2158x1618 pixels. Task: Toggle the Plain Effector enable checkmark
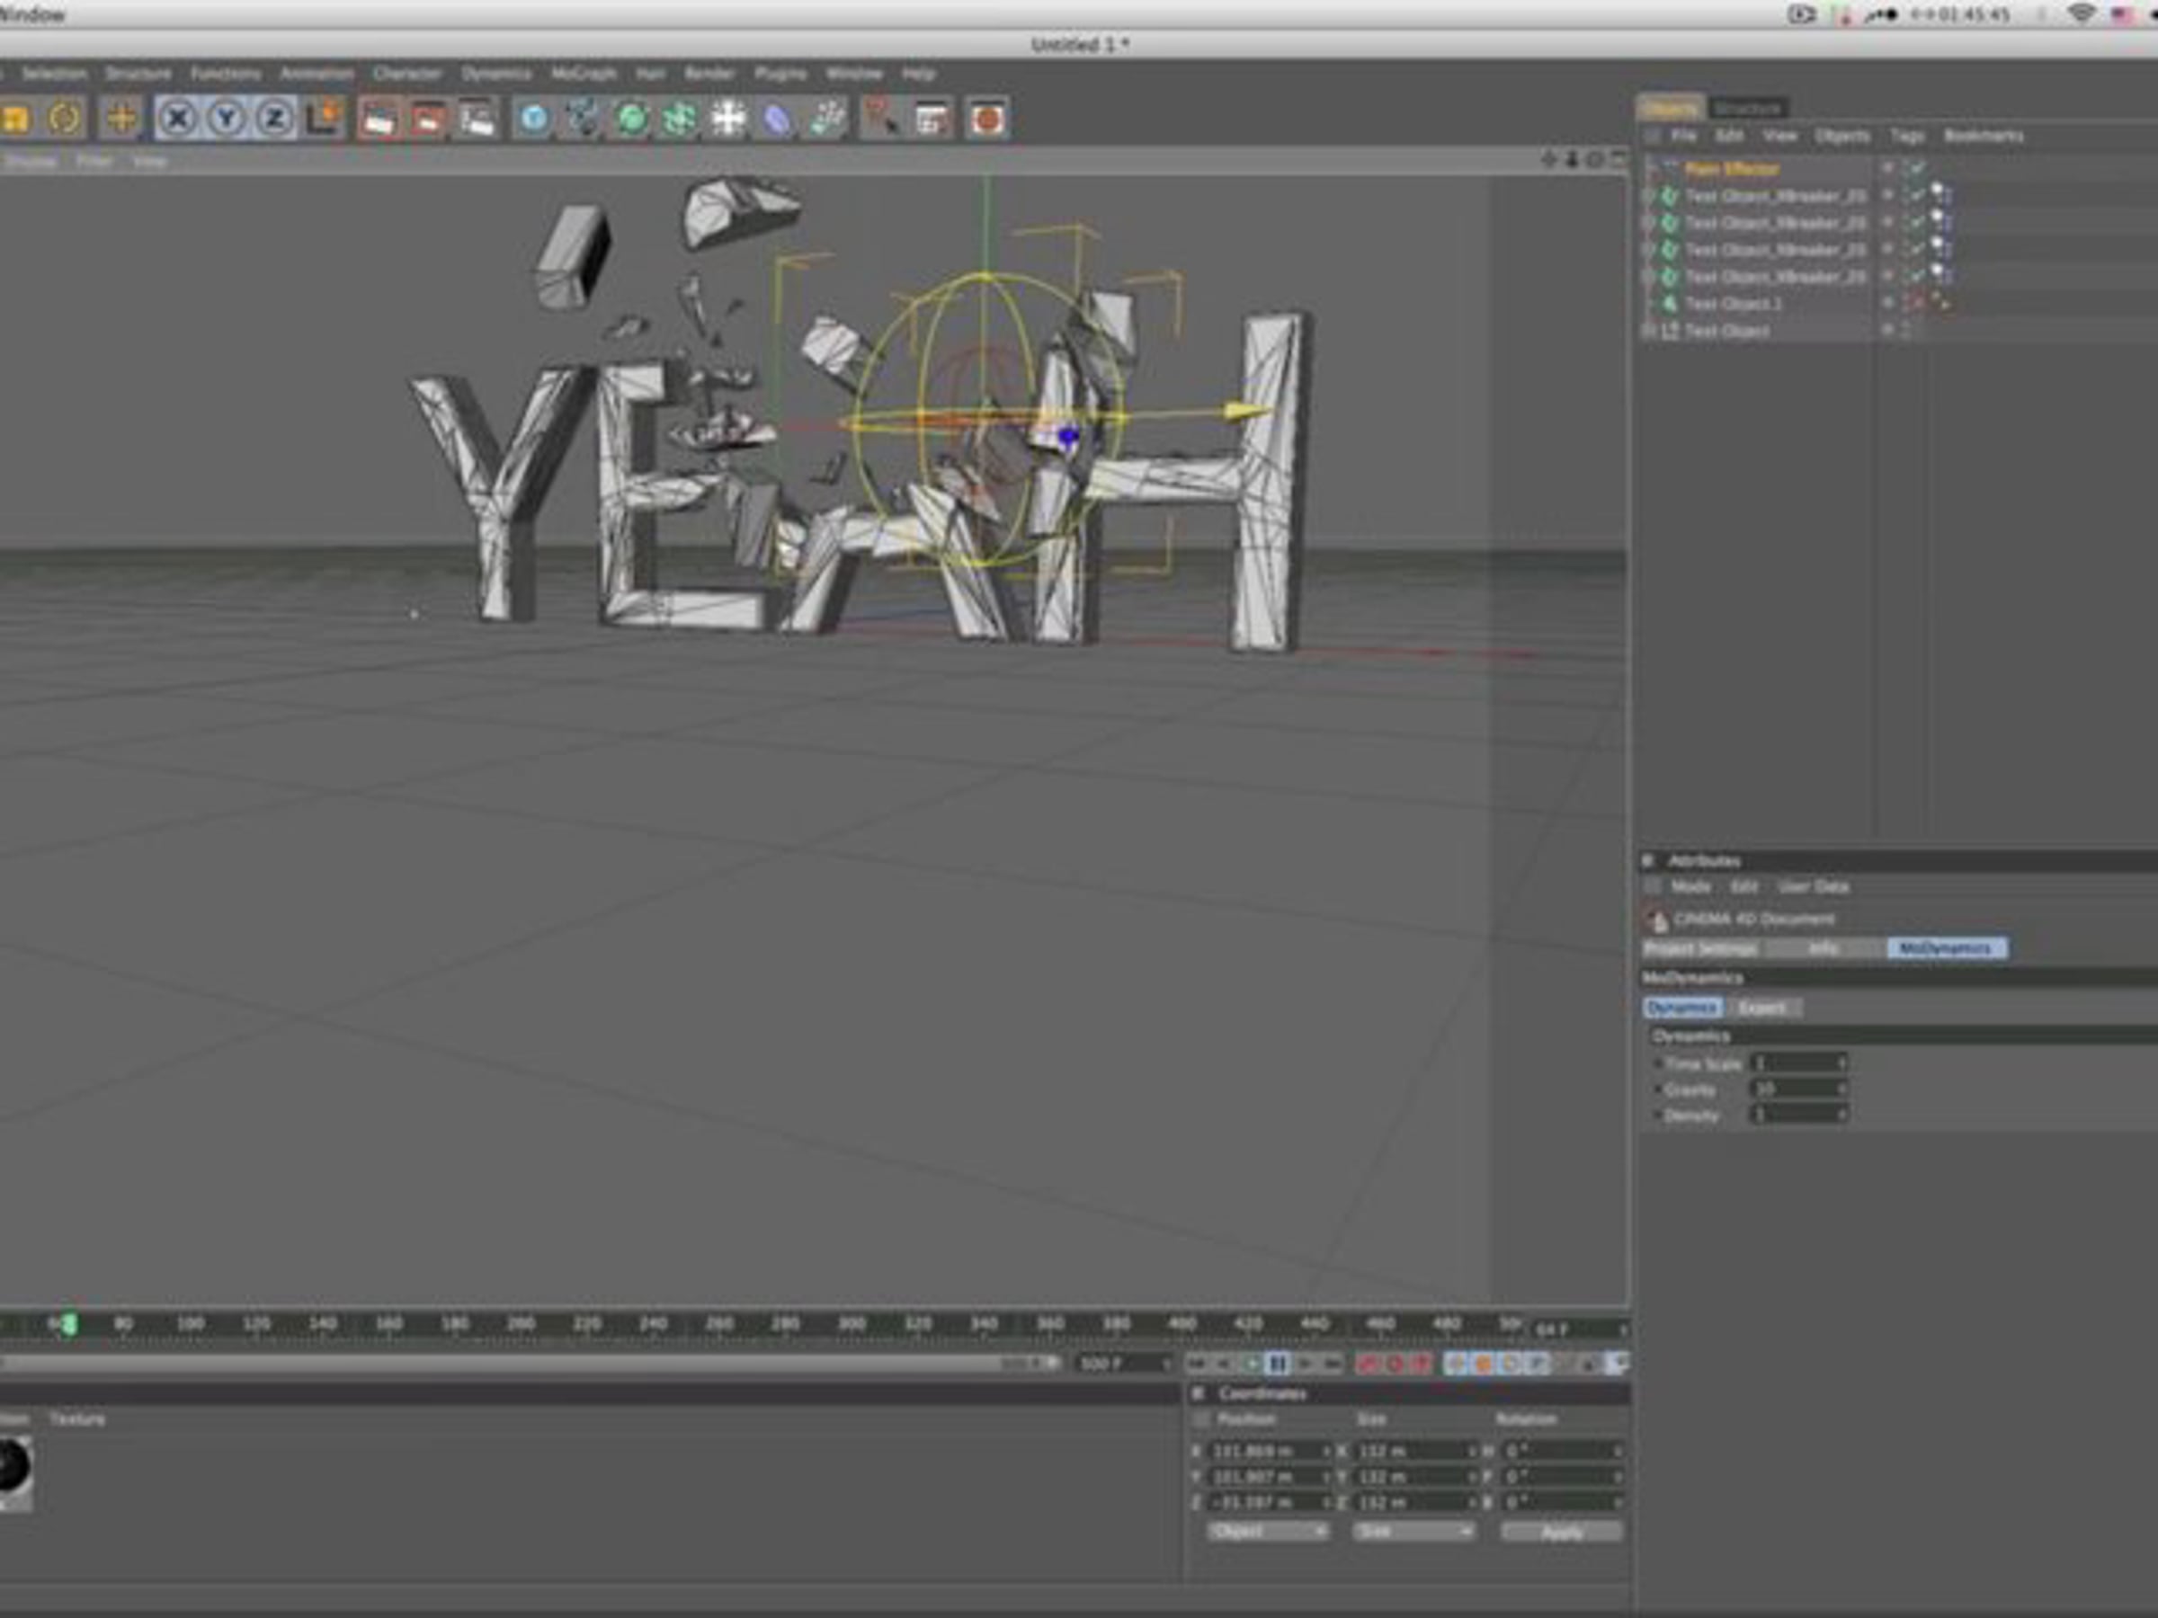1918,169
